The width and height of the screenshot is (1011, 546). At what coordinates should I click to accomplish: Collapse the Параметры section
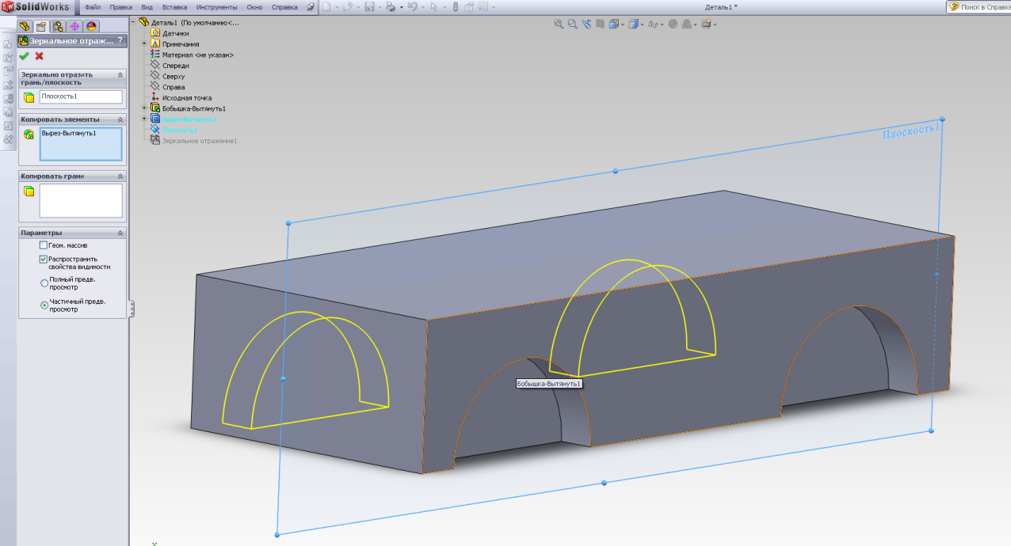point(120,233)
